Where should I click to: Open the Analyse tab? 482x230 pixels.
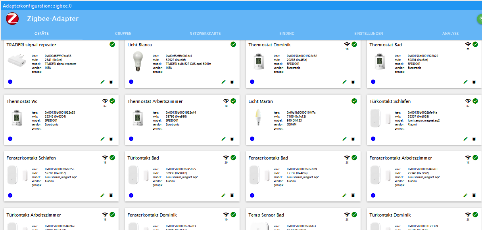point(450,34)
